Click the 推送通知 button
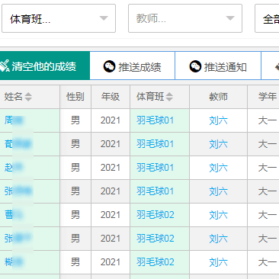279x279 pixels. tap(218, 66)
